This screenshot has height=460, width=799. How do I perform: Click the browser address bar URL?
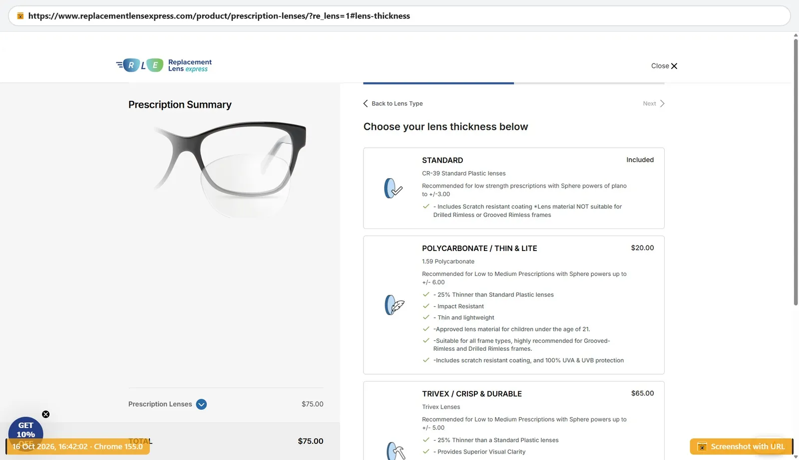coord(219,16)
